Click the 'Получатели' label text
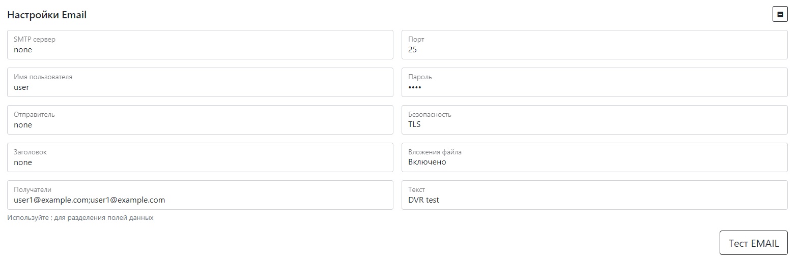Image resolution: width=796 pixels, height=261 pixels. click(33, 189)
